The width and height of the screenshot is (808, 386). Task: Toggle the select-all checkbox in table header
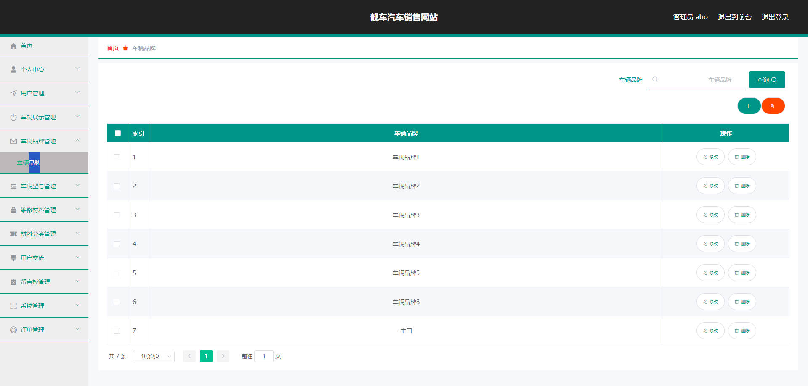coord(118,133)
